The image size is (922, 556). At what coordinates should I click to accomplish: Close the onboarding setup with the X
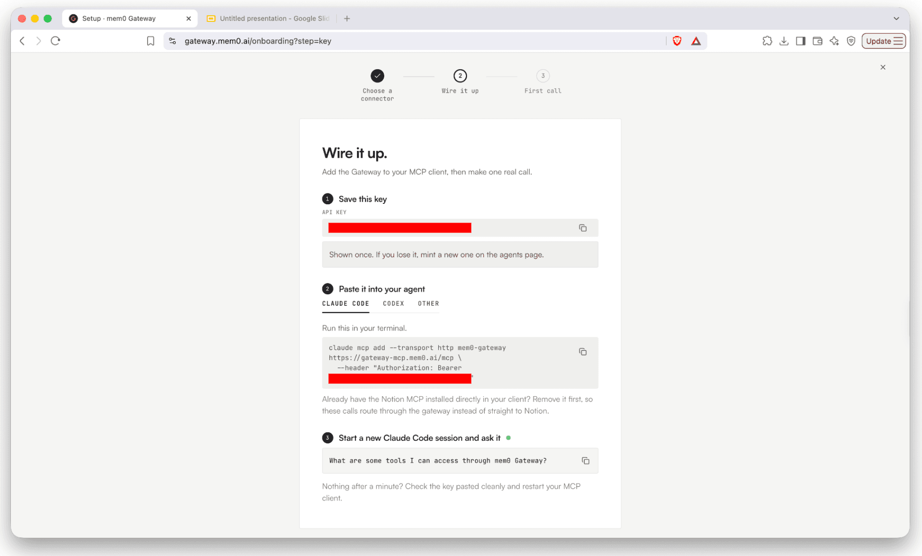tap(883, 67)
